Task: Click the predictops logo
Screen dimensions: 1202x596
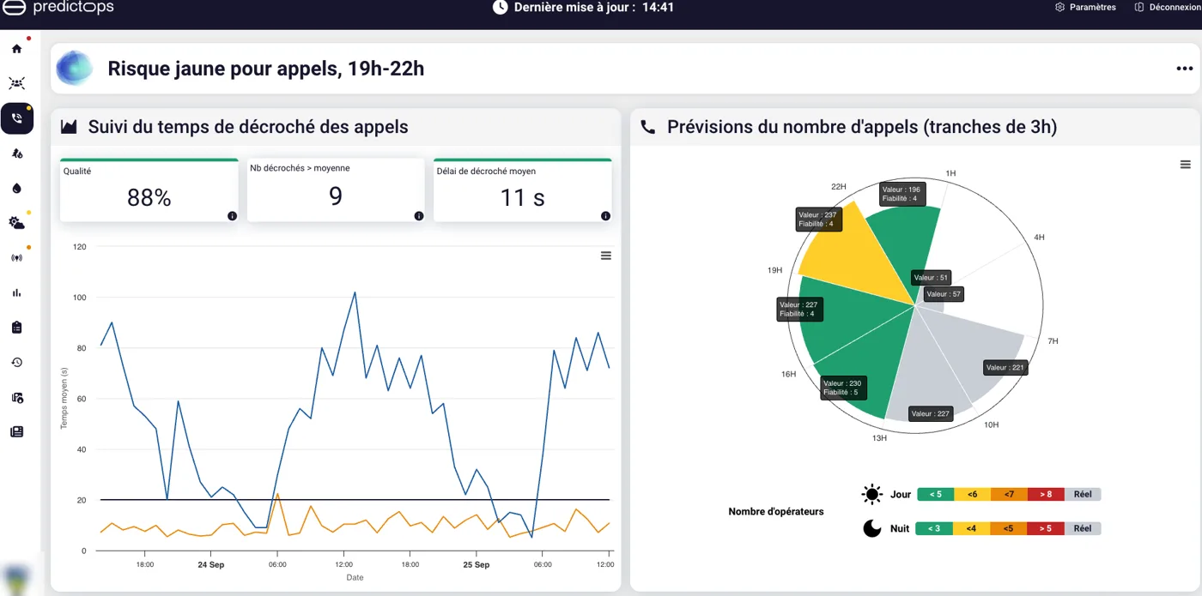Action: 59,7
